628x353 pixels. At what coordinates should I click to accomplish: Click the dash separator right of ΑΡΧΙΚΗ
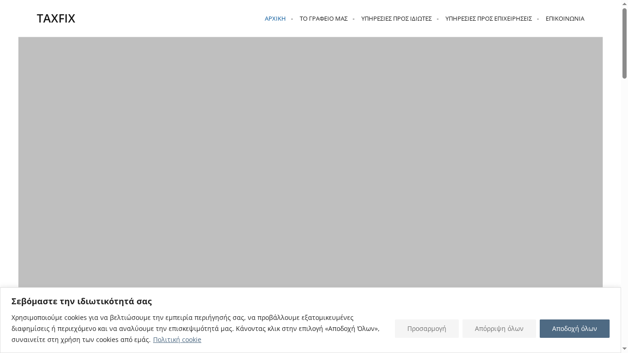292,18
